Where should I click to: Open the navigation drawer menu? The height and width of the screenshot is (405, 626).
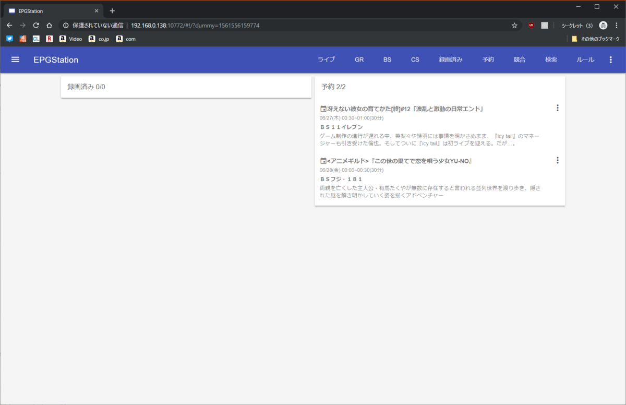coord(15,59)
